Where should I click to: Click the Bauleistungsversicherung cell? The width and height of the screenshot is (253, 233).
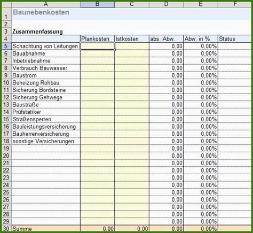pos(46,127)
